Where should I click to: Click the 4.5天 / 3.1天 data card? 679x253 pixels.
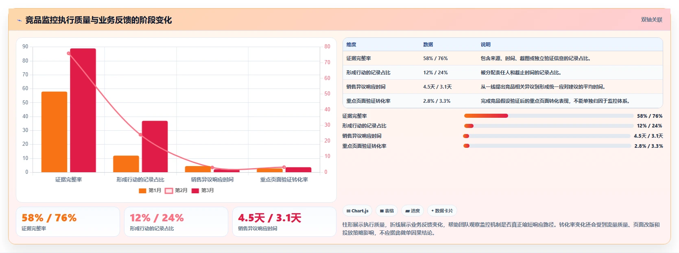pyautogui.click(x=284, y=222)
